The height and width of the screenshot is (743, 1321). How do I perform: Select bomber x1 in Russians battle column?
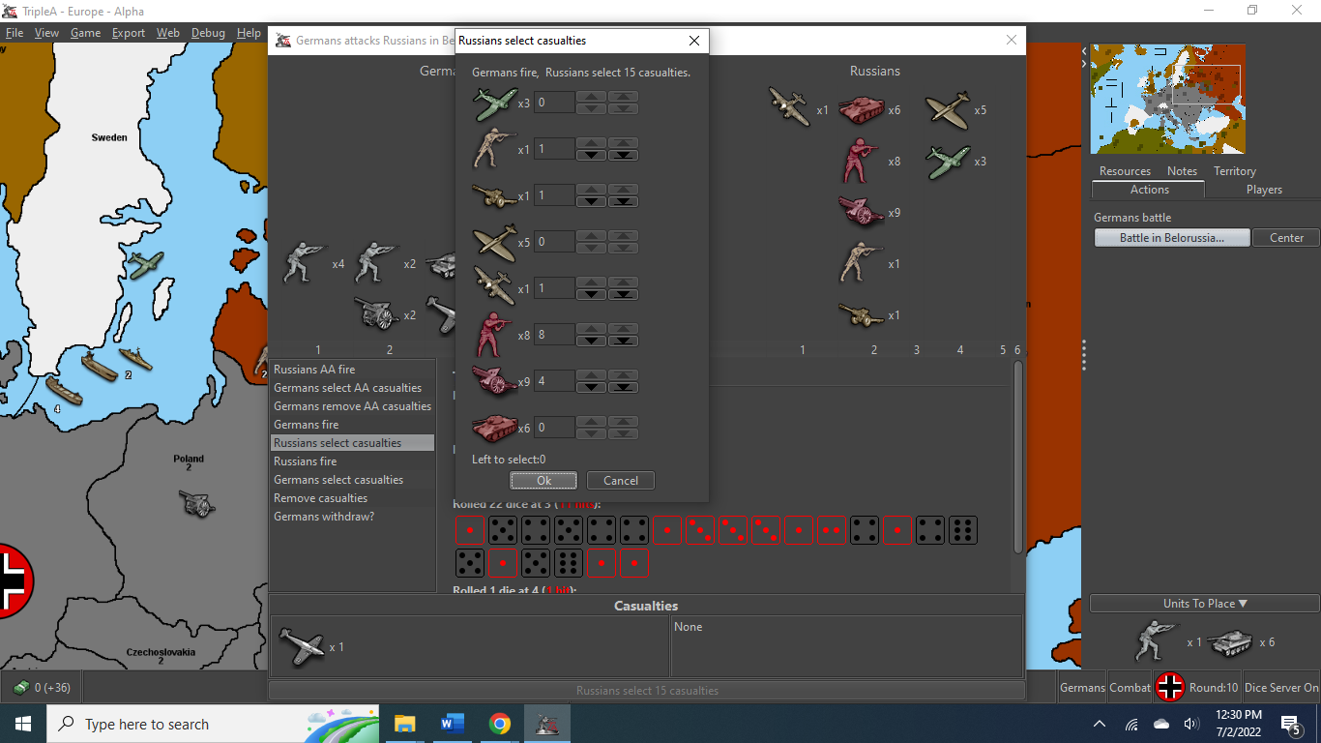790,106
